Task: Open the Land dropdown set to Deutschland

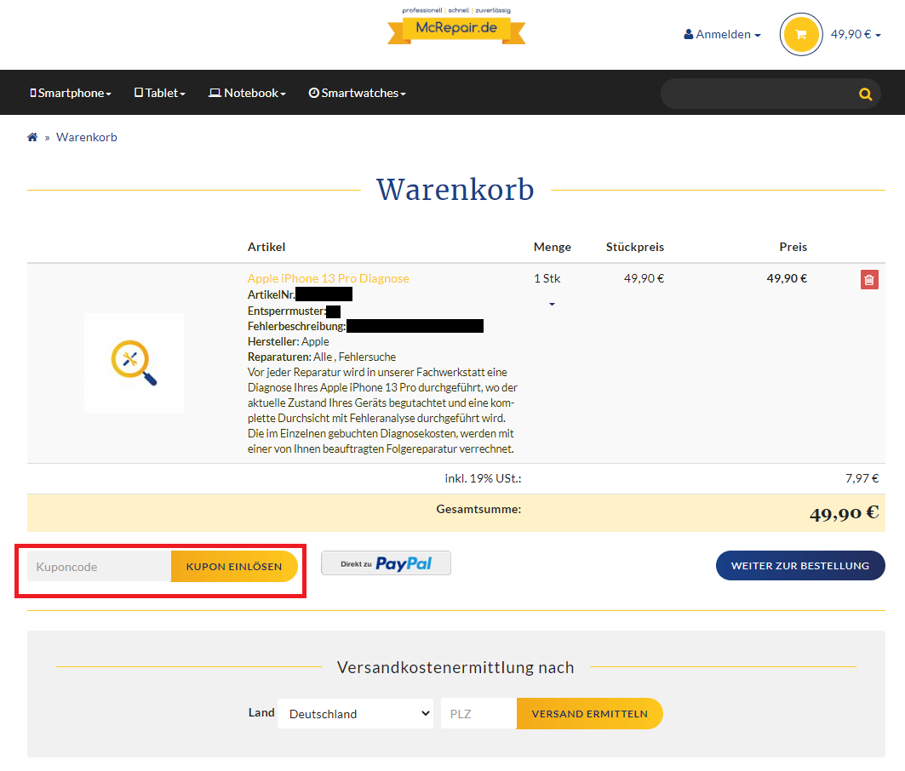Action: click(x=356, y=714)
